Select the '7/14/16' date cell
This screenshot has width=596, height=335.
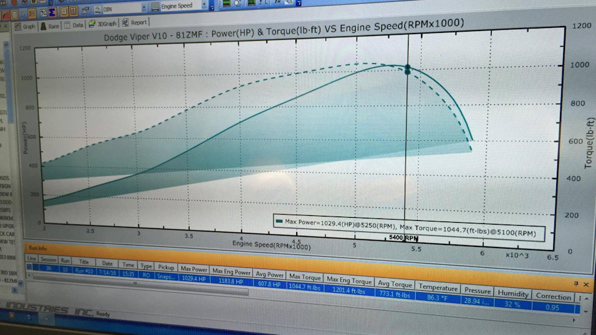pos(107,272)
